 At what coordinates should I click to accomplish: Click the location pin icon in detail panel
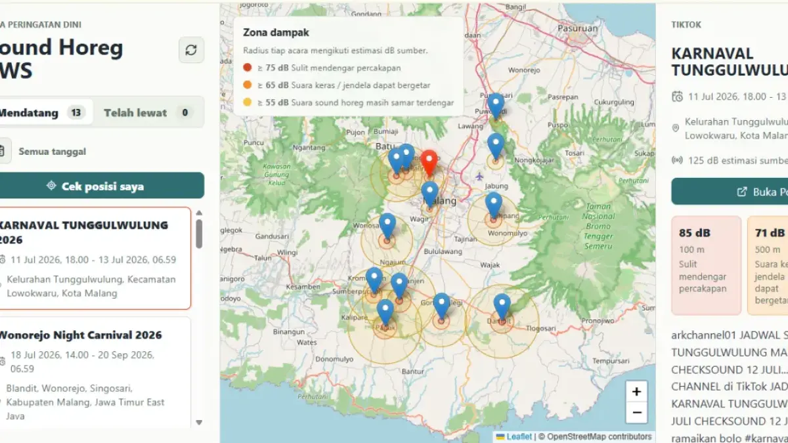pyautogui.click(x=676, y=128)
